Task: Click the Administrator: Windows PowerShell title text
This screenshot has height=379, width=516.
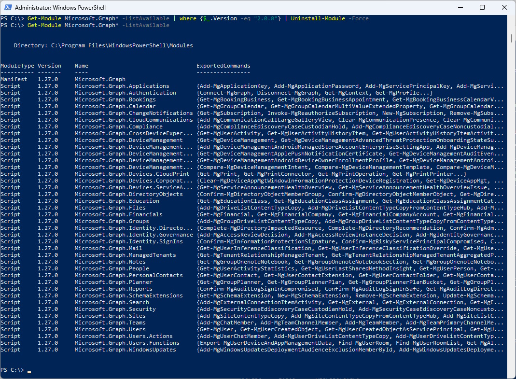Action: pos(60,8)
